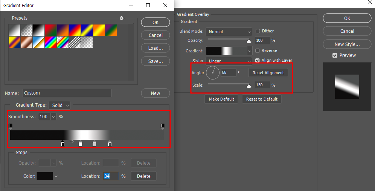
Task: Click OK in the Gradient Overlay dialog
Action: pos(347,18)
